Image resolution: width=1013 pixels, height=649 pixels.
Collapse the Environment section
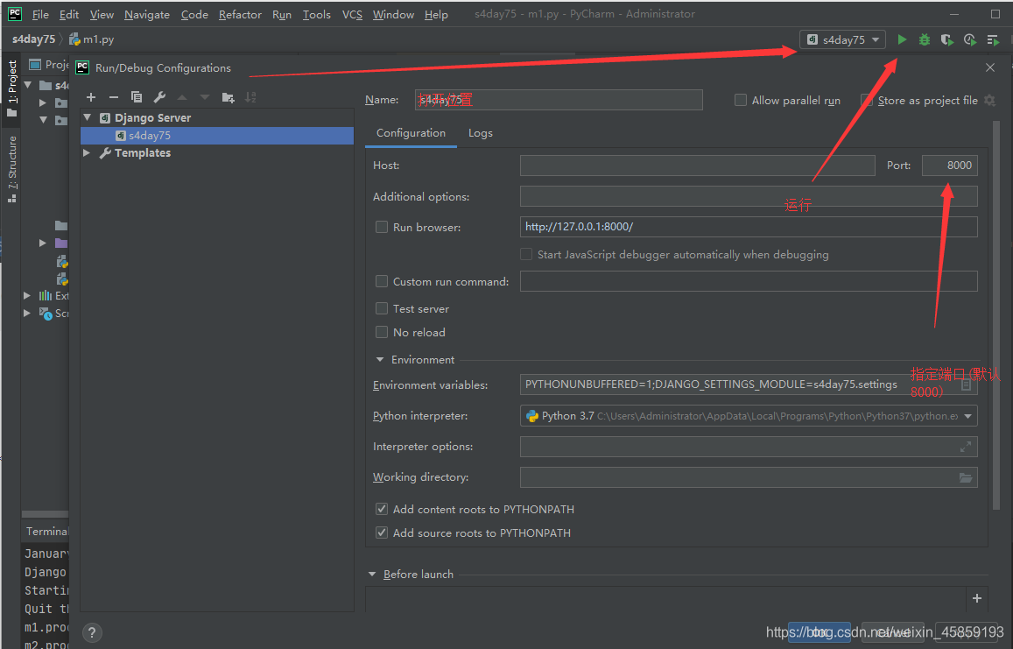point(380,359)
